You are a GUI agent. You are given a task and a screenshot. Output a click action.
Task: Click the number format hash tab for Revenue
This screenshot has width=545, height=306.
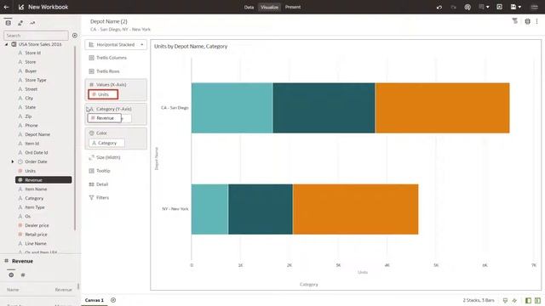pyautogui.click(x=23, y=275)
